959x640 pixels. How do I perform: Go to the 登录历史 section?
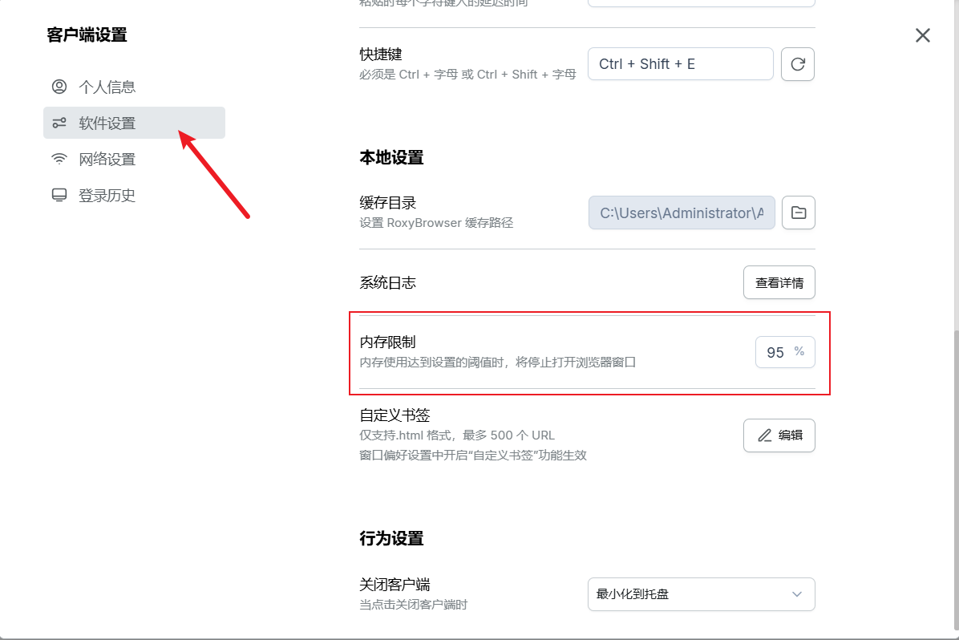[107, 195]
